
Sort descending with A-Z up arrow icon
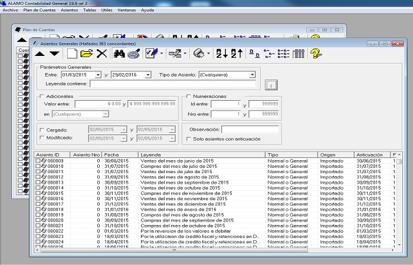pos(237,54)
